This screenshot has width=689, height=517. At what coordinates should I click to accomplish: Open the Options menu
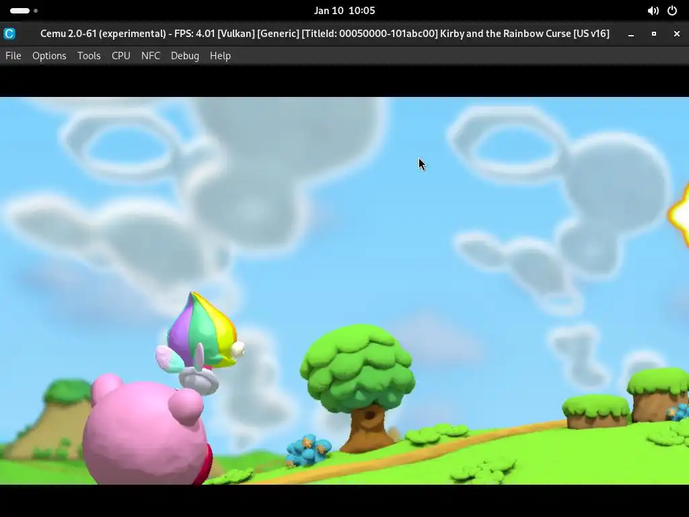click(x=49, y=56)
